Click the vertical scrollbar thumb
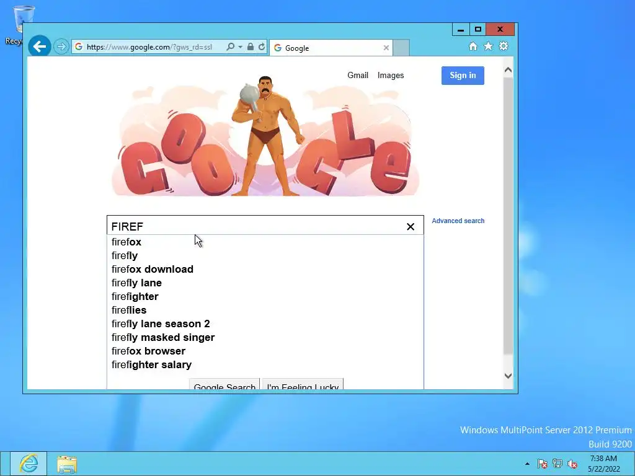This screenshot has width=635, height=476. pos(508,216)
